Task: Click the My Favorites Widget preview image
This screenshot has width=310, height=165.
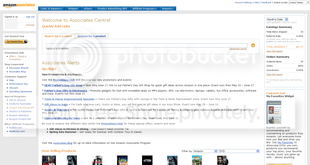Action: click(x=274, y=112)
